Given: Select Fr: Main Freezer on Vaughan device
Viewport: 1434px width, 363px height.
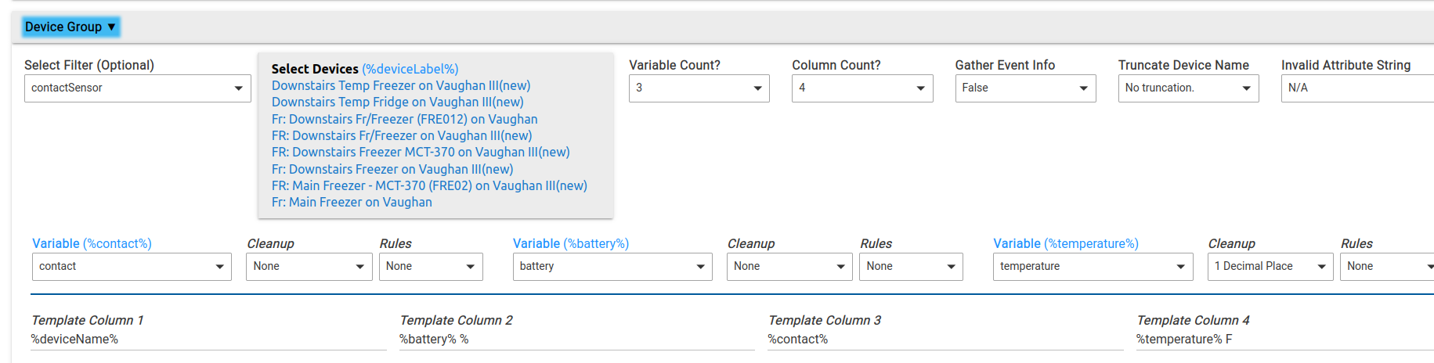Looking at the screenshot, I should coord(352,202).
